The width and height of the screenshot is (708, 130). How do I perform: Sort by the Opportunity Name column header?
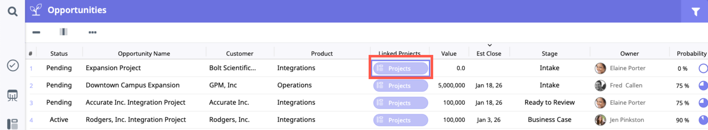coord(144,54)
